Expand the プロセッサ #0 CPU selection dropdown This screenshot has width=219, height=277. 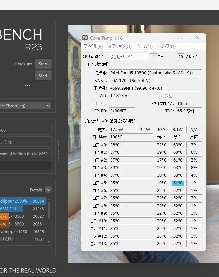tap(128, 57)
